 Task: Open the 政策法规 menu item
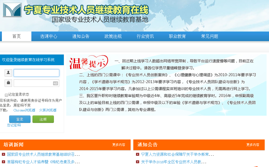(113, 36)
